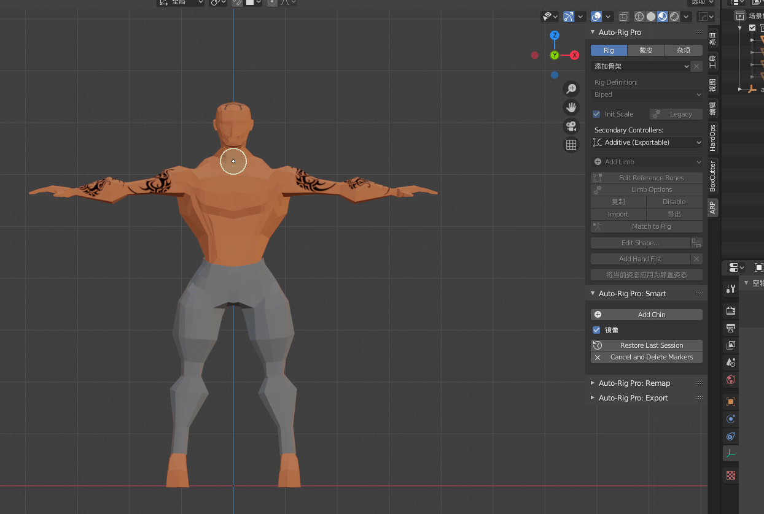Click icon button right of Edit Shape
This screenshot has height=514, width=764.
click(696, 243)
